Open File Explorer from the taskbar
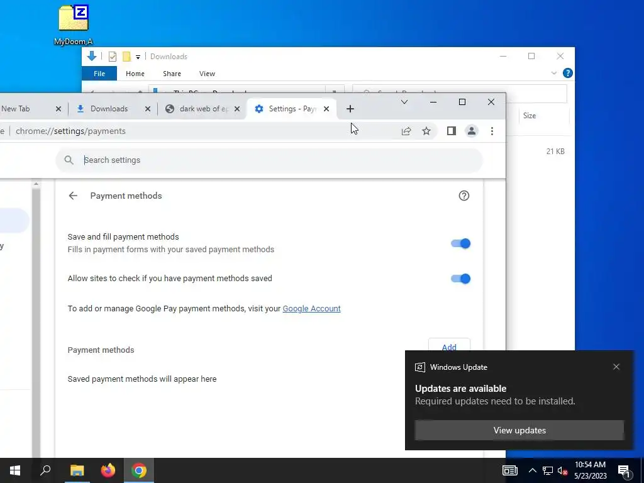Viewport: 644px width, 483px height. click(77, 470)
